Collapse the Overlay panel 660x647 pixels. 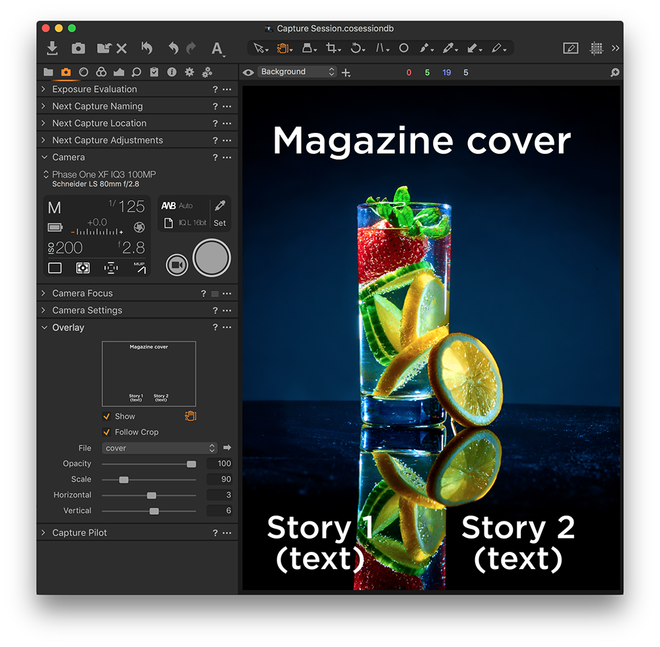pyautogui.click(x=43, y=327)
